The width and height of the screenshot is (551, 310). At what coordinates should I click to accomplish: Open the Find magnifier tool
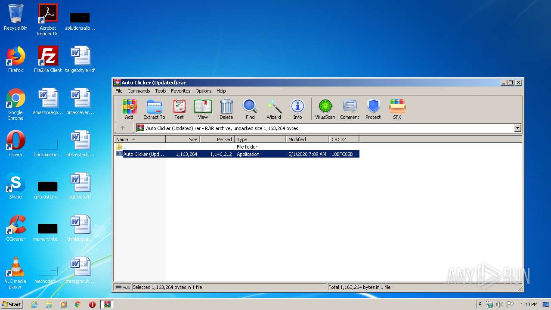coord(250,109)
